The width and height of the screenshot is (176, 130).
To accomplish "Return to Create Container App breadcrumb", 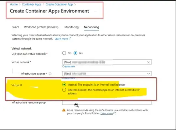I will pyautogui.click(x=59, y=4).
